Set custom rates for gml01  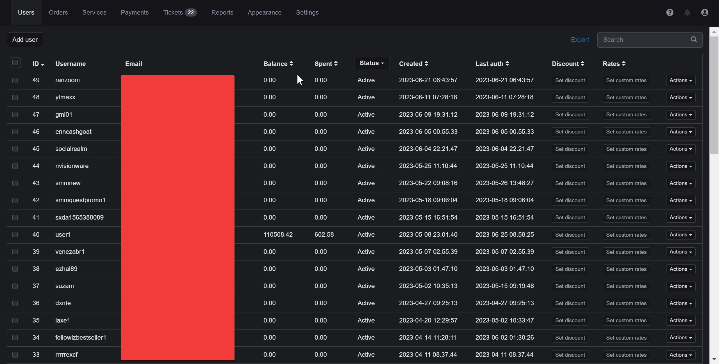[x=626, y=115]
